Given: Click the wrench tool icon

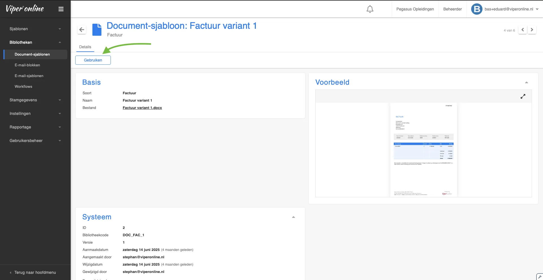Looking at the screenshot, I should 540,277.
